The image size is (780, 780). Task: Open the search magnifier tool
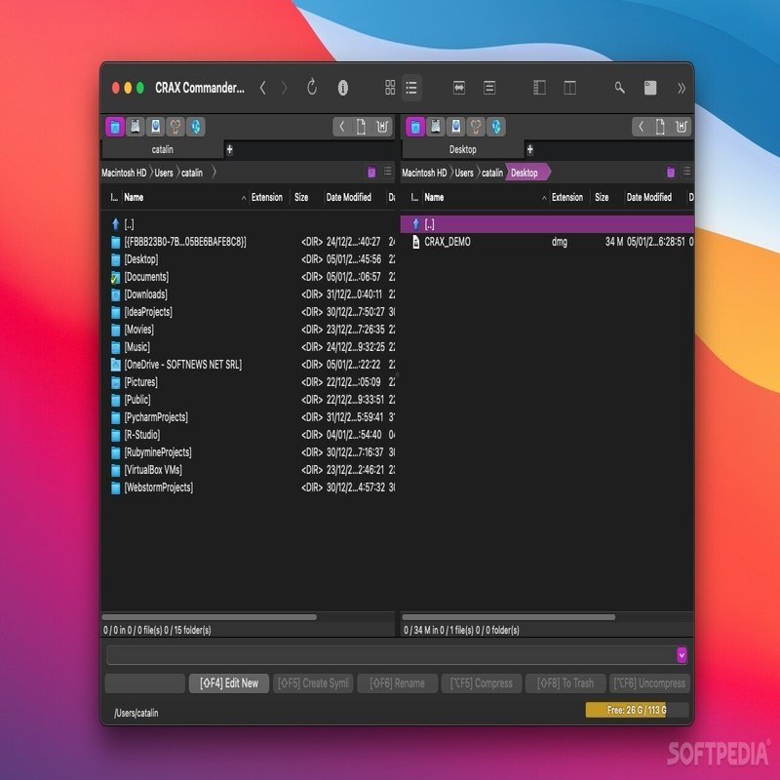click(x=619, y=88)
